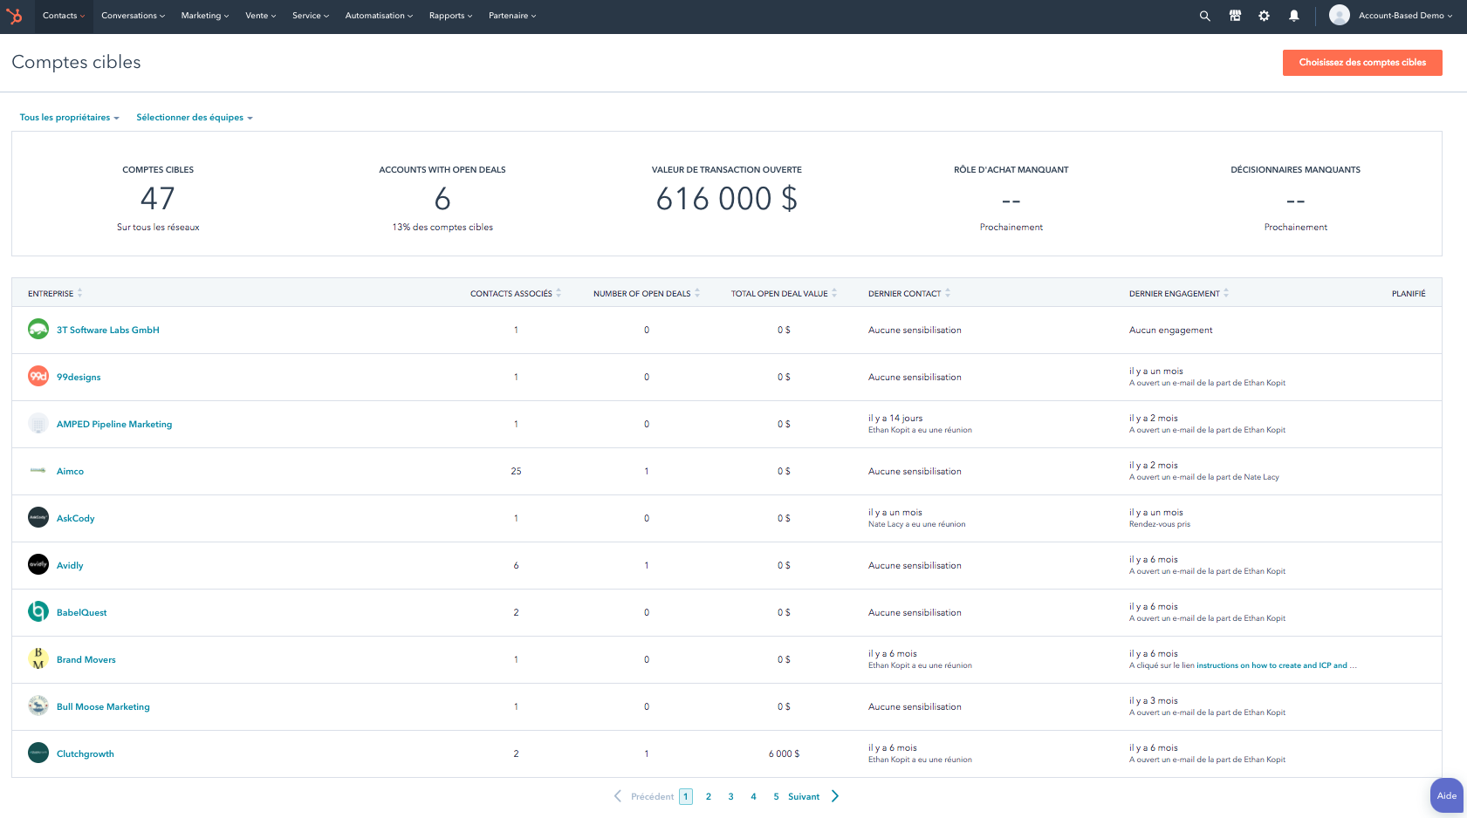Click the 99designs company logo
Image resolution: width=1467 pixels, height=818 pixels.
38,376
